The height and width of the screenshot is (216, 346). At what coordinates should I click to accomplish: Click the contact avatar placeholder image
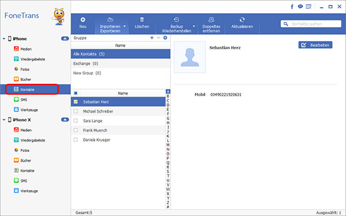pos(190,57)
